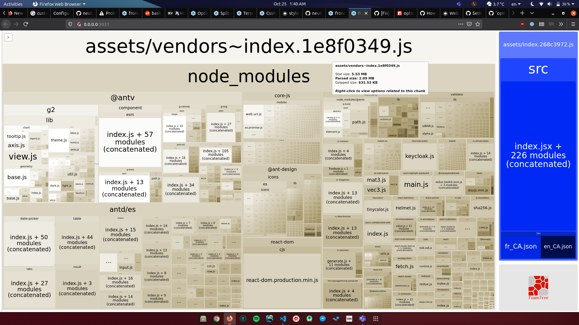
Task: Open Android Studio from dock
Action: pos(309,318)
